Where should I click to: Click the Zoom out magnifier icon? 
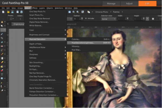(74, 12)
